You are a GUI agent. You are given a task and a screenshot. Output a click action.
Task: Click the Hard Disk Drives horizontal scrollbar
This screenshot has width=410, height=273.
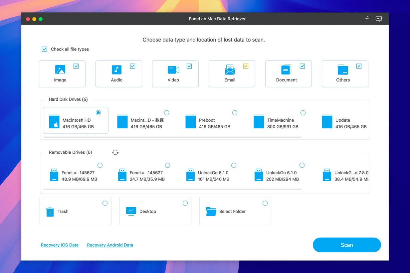click(172, 137)
